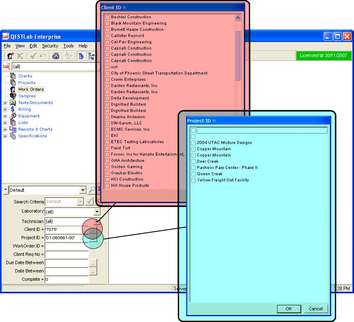Click the printer icon in the toolbar

tap(56, 56)
